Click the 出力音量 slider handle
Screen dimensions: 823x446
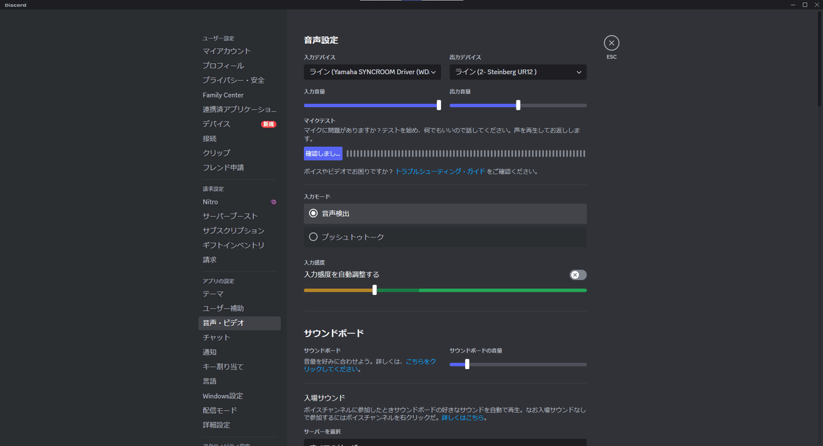pos(518,105)
